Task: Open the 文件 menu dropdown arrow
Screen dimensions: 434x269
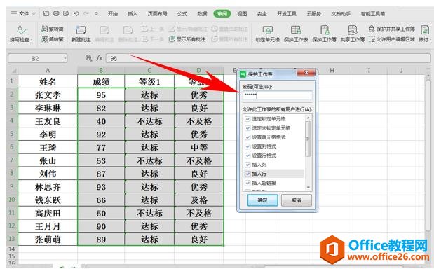Action: 34,13
